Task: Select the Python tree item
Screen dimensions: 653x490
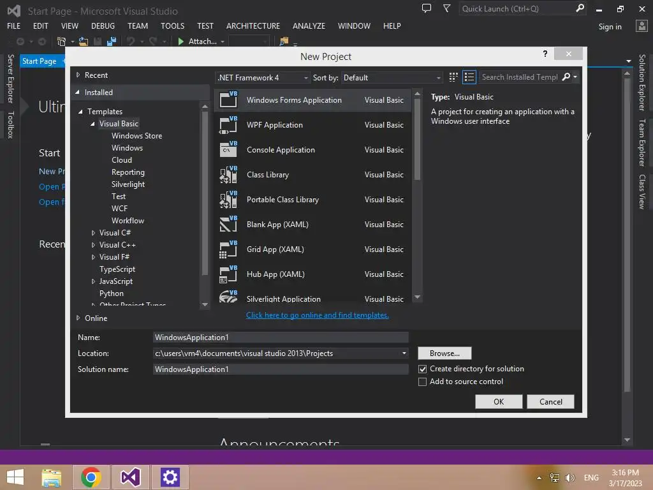Action: tap(111, 293)
